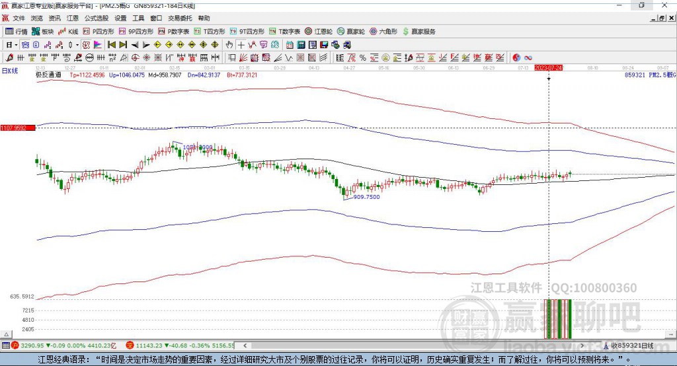Select the Gann fan lines tool

243,57
